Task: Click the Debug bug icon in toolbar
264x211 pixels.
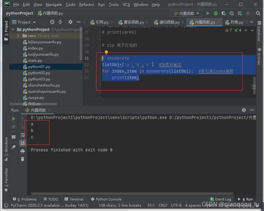Action: (216, 14)
